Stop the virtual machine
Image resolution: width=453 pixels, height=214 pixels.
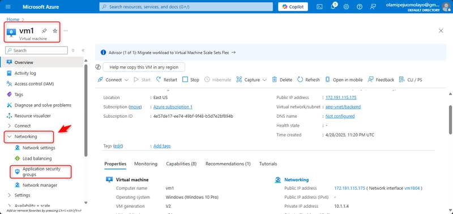[191, 80]
